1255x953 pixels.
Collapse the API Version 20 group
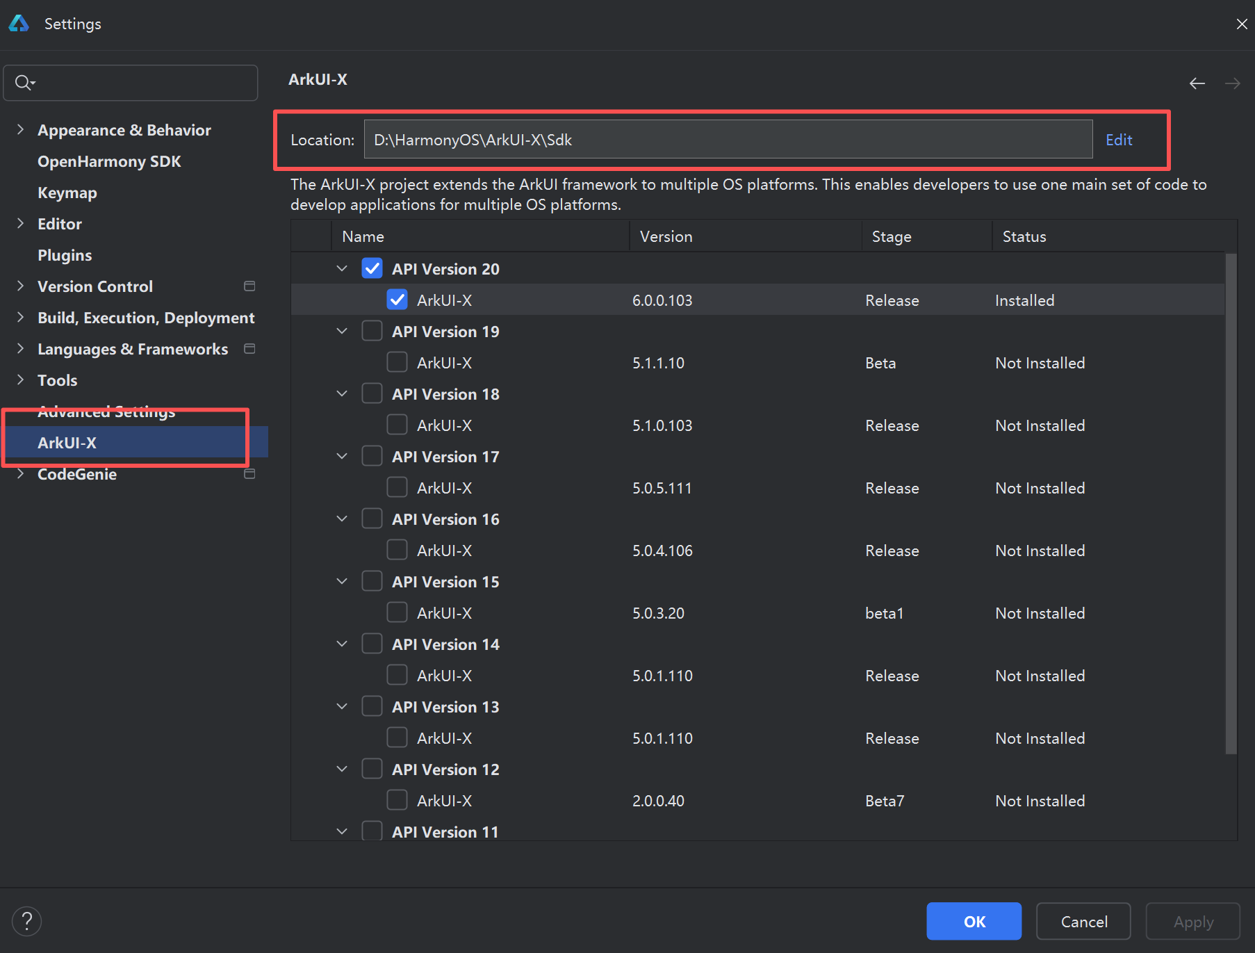click(342, 268)
